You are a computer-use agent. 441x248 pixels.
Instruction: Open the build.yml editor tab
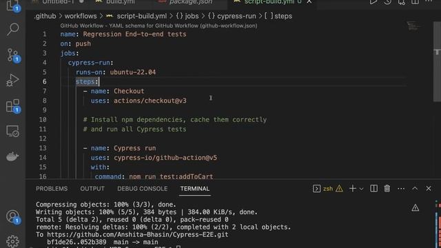tap(121, 2)
